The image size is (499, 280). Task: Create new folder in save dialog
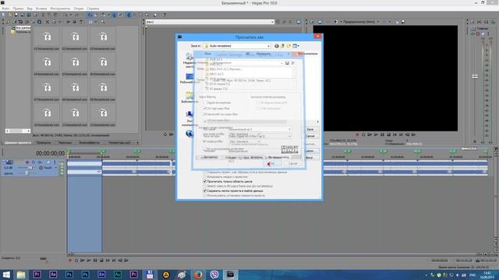tap(288, 46)
